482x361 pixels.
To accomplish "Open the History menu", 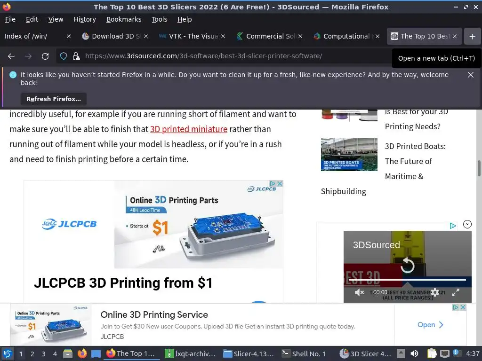I will pyautogui.click(x=85, y=19).
